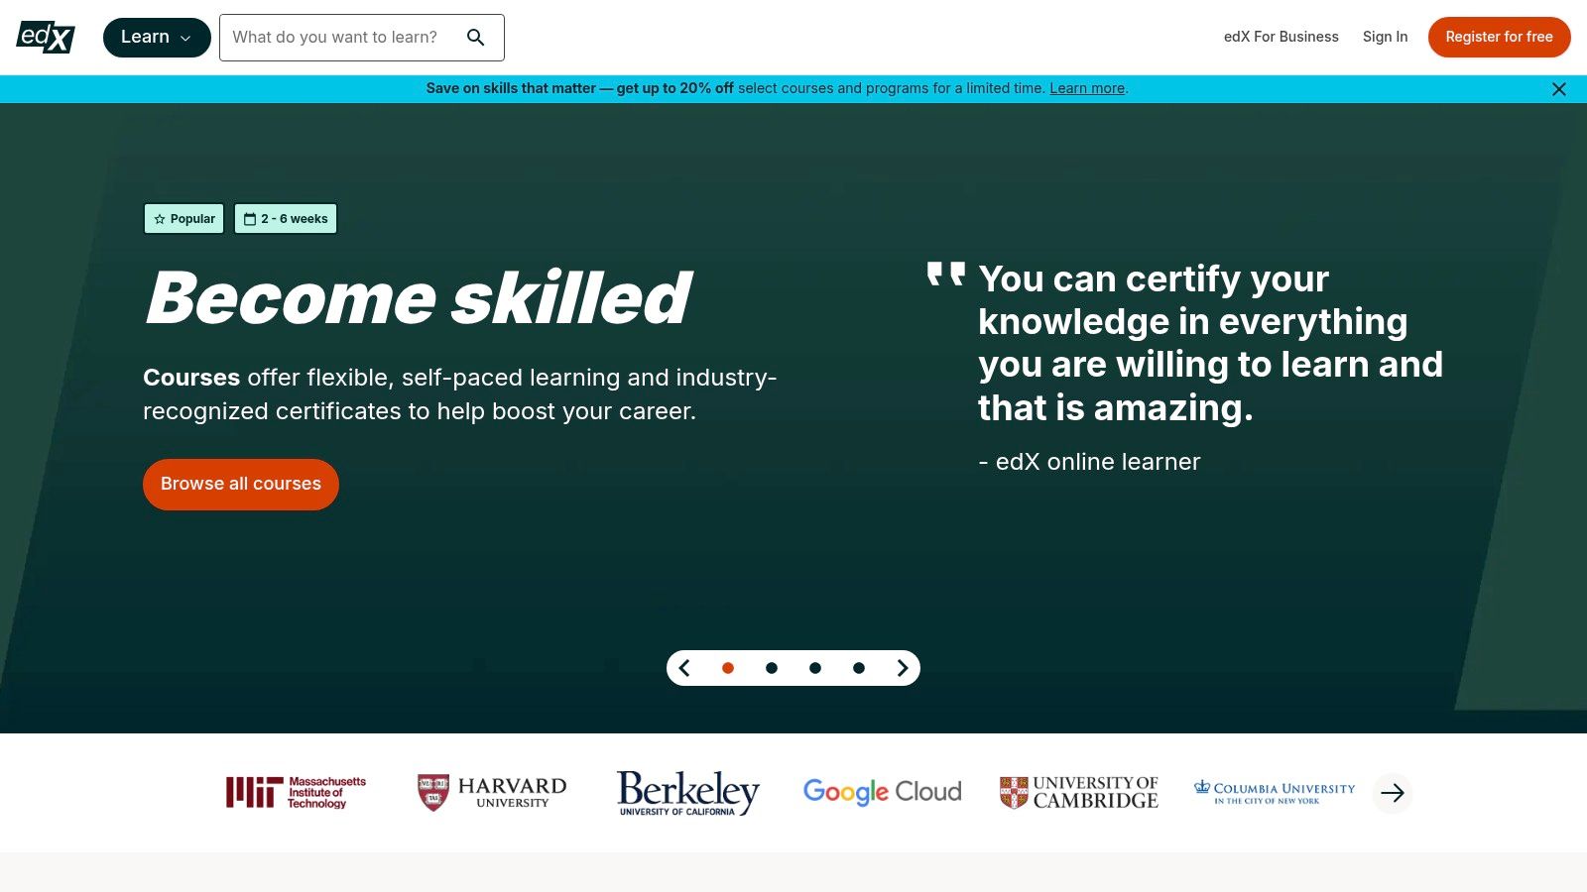The height and width of the screenshot is (892, 1587).
Task: Click Browse all courses button
Action: [241, 484]
